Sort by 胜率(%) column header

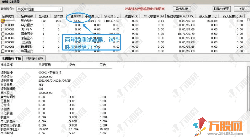pyautogui.click(x=76, y=16)
